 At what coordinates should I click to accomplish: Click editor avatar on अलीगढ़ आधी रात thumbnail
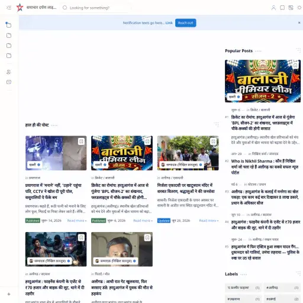(97, 261)
